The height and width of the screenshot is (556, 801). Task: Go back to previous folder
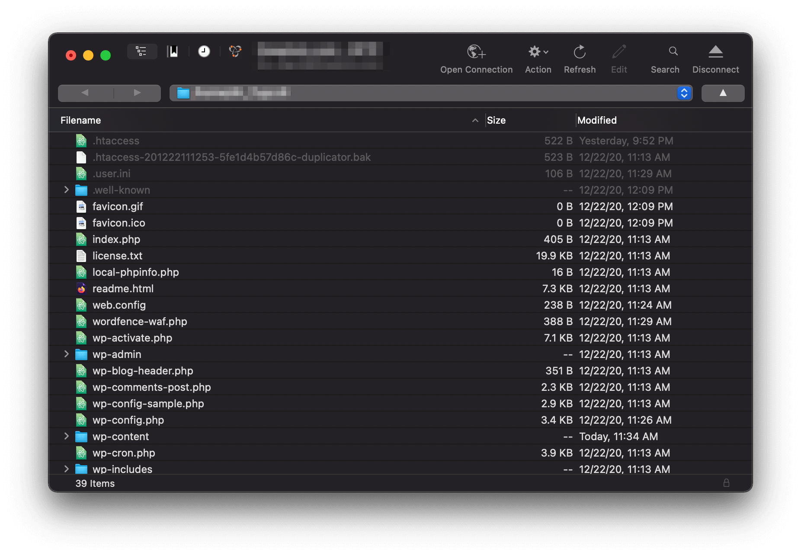pyautogui.click(x=85, y=93)
